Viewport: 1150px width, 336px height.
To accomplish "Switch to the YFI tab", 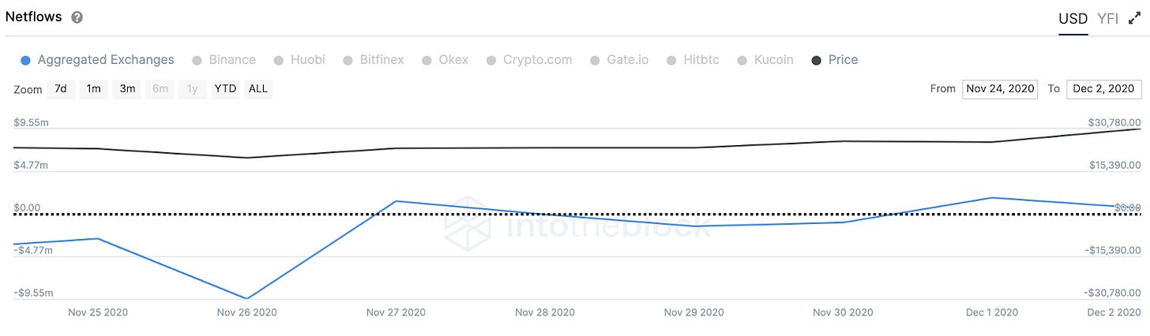I will click(1107, 19).
